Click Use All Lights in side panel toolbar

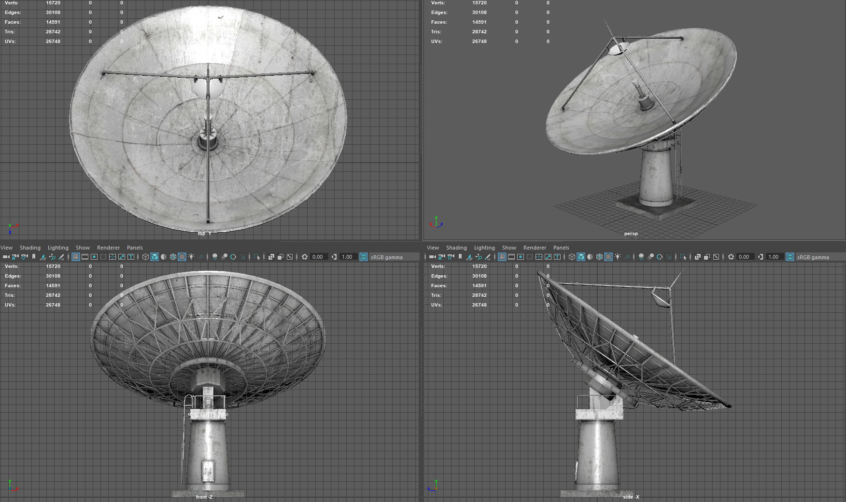click(x=618, y=257)
